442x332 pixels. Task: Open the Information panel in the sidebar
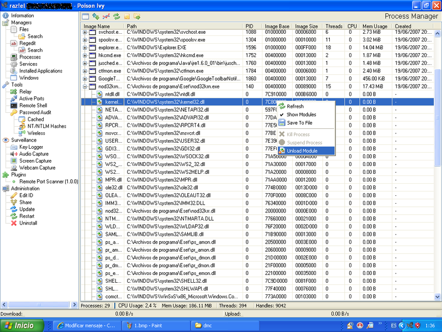pos(22,15)
